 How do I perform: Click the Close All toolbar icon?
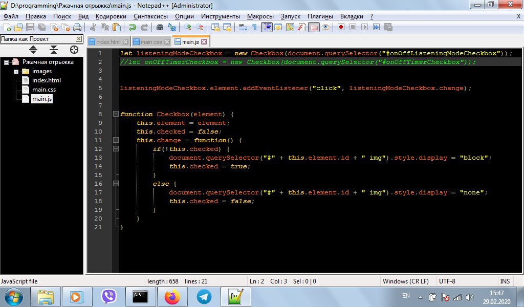[65, 28]
